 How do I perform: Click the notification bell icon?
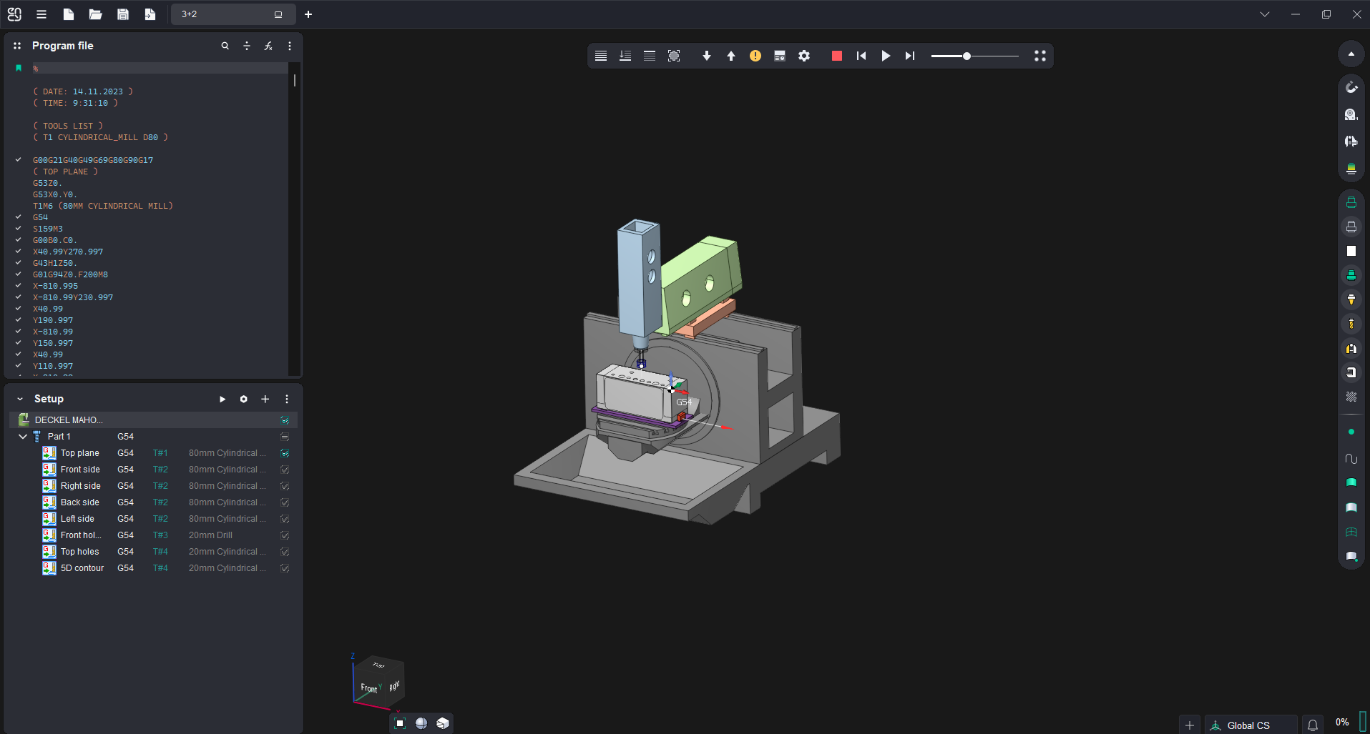[1313, 725]
